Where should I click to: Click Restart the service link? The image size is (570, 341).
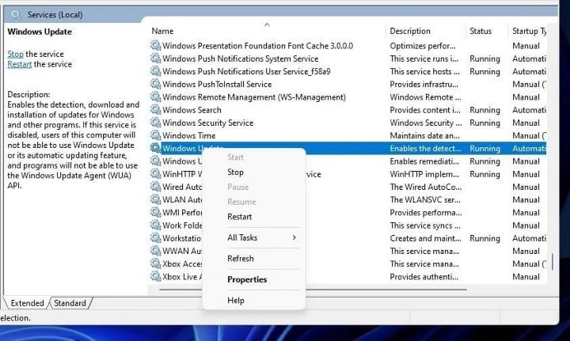pyautogui.click(x=19, y=64)
